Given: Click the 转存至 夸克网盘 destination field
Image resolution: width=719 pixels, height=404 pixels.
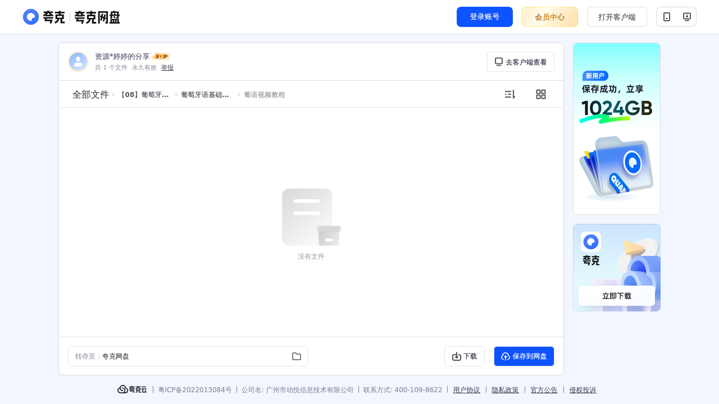Looking at the screenshot, I should [188, 356].
